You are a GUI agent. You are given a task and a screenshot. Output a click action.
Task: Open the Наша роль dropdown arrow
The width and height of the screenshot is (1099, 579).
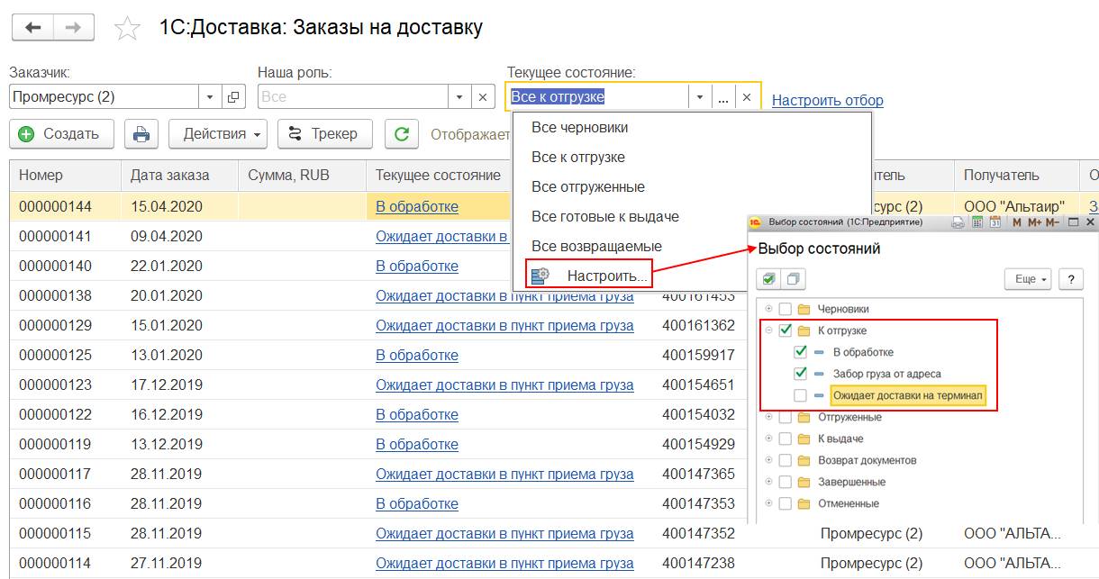click(459, 96)
